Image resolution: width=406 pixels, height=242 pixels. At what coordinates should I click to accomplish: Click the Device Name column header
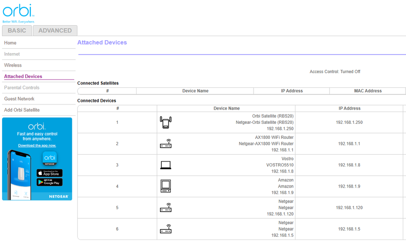226,108
